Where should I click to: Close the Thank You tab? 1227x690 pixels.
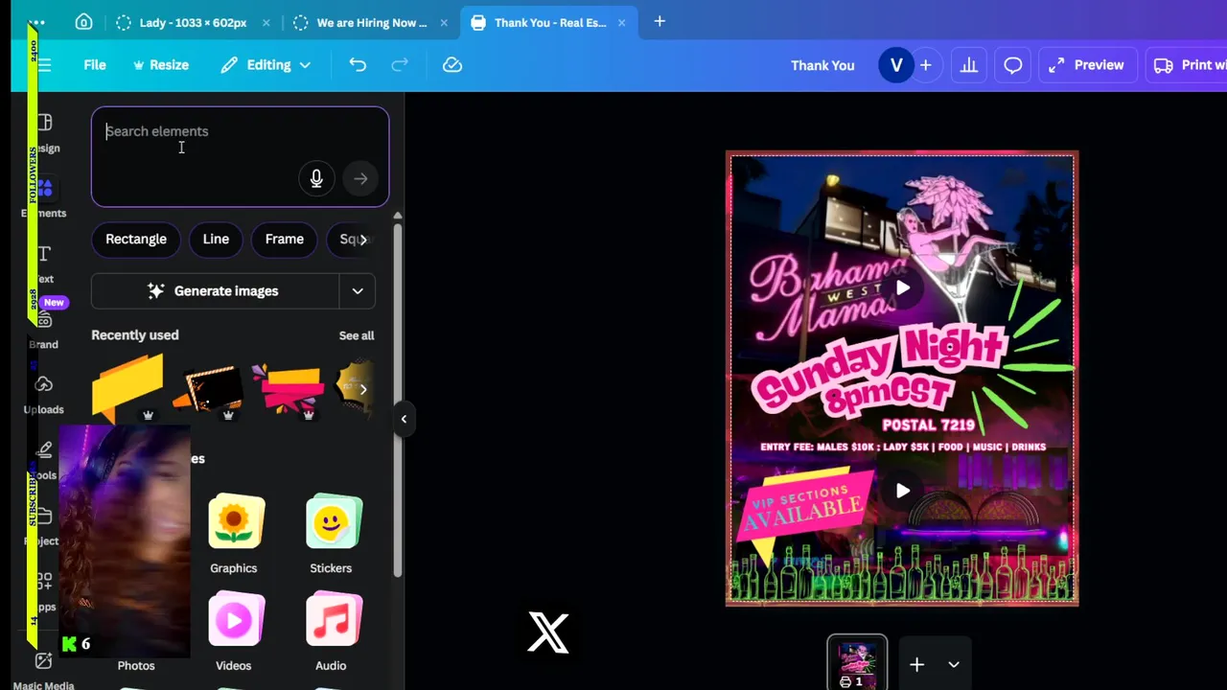pos(621,22)
